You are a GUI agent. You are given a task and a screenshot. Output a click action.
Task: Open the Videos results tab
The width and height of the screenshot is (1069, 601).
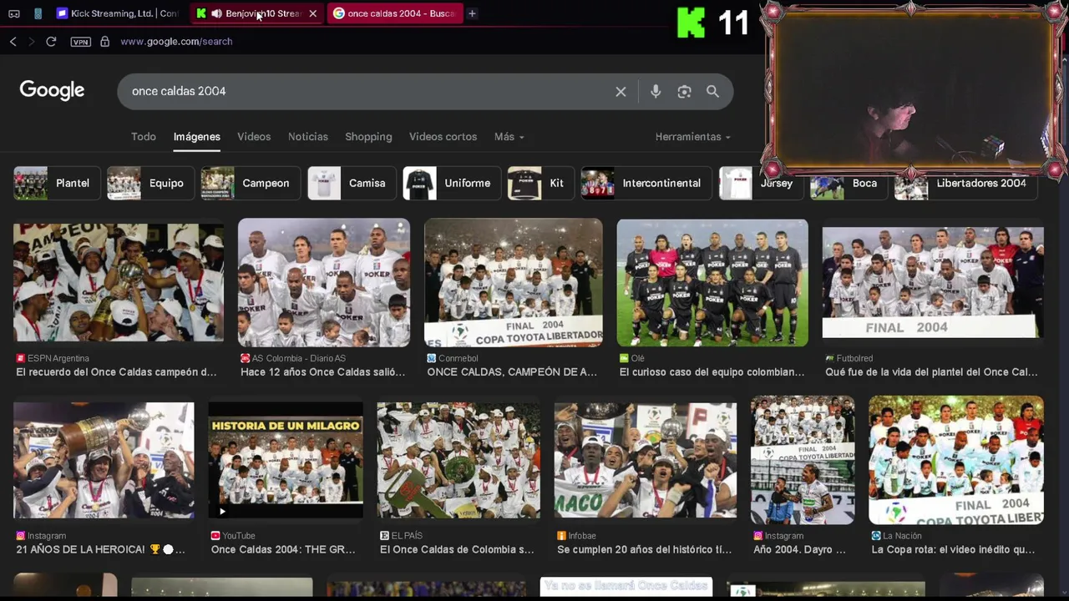[x=254, y=137]
